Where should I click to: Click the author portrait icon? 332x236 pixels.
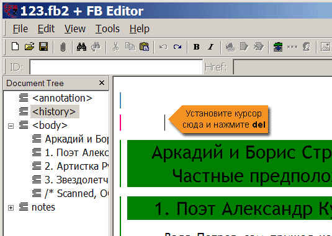(307, 46)
